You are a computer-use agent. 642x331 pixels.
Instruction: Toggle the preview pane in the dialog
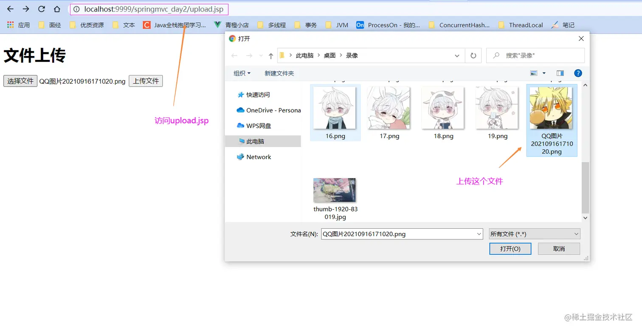pyautogui.click(x=560, y=73)
